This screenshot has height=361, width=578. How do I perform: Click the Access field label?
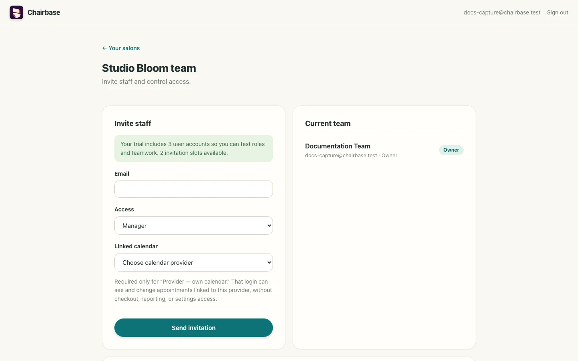tap(124, 209)
